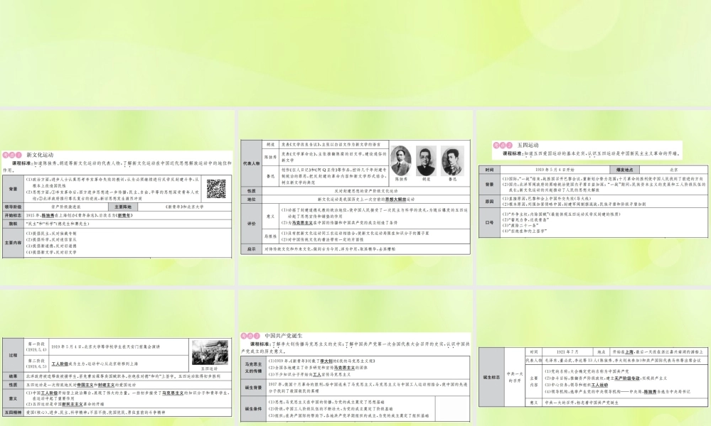Select the 中国共产党诞生 slide thumbnail
The width and height of the screenshot is (711, 426).
tap(355, 358)
